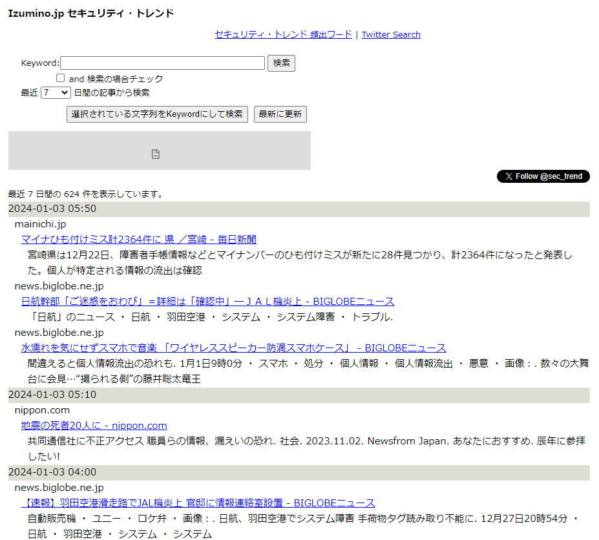Click 最新に更新 to refresh results
Viewport: 599px width, 540px height.
[280, 114]
